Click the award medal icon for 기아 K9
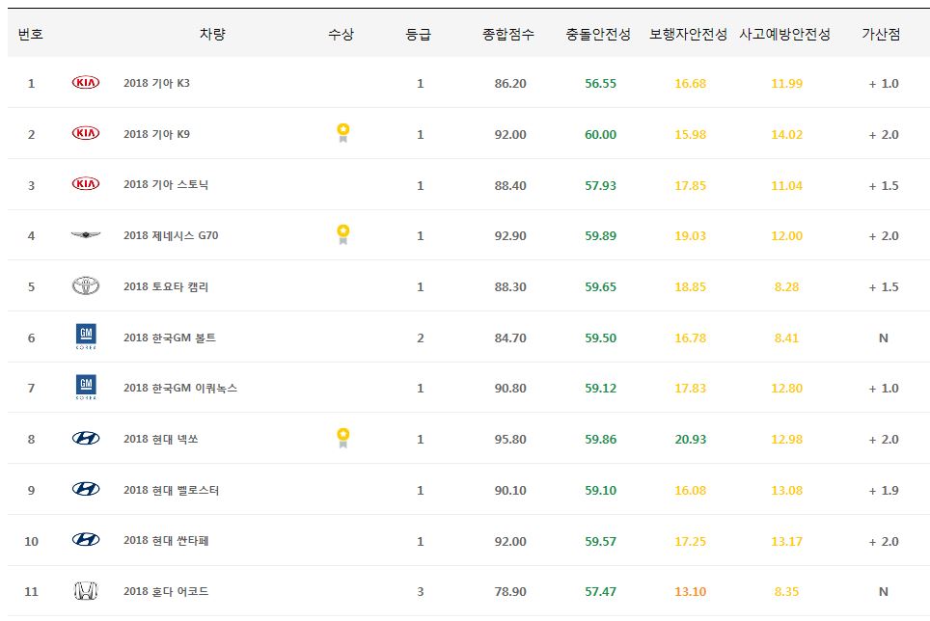This screenshot has width=930, height=621. pos(342,133)
